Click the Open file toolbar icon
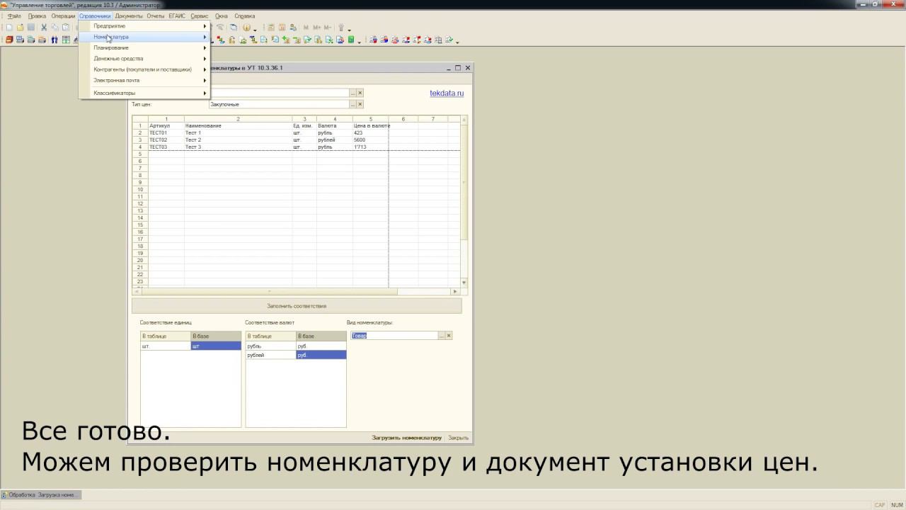 20,28
